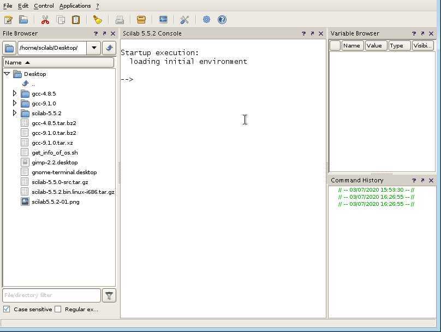Click the copy toolbar icon

(x=61, y=20)
